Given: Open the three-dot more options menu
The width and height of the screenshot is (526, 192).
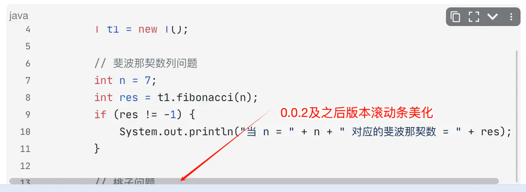Looking at the screenshot, I should click(511, 17).
